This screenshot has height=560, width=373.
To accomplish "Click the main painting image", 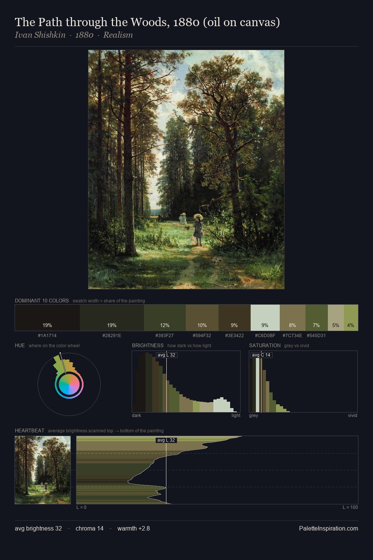I will click(x=186, y=169).
